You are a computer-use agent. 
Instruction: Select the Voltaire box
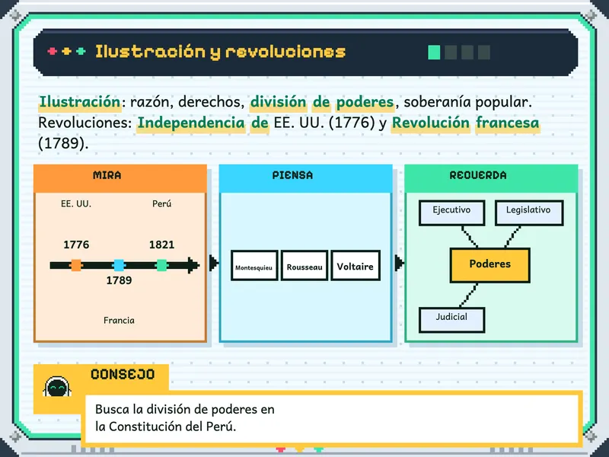point(356,265)
